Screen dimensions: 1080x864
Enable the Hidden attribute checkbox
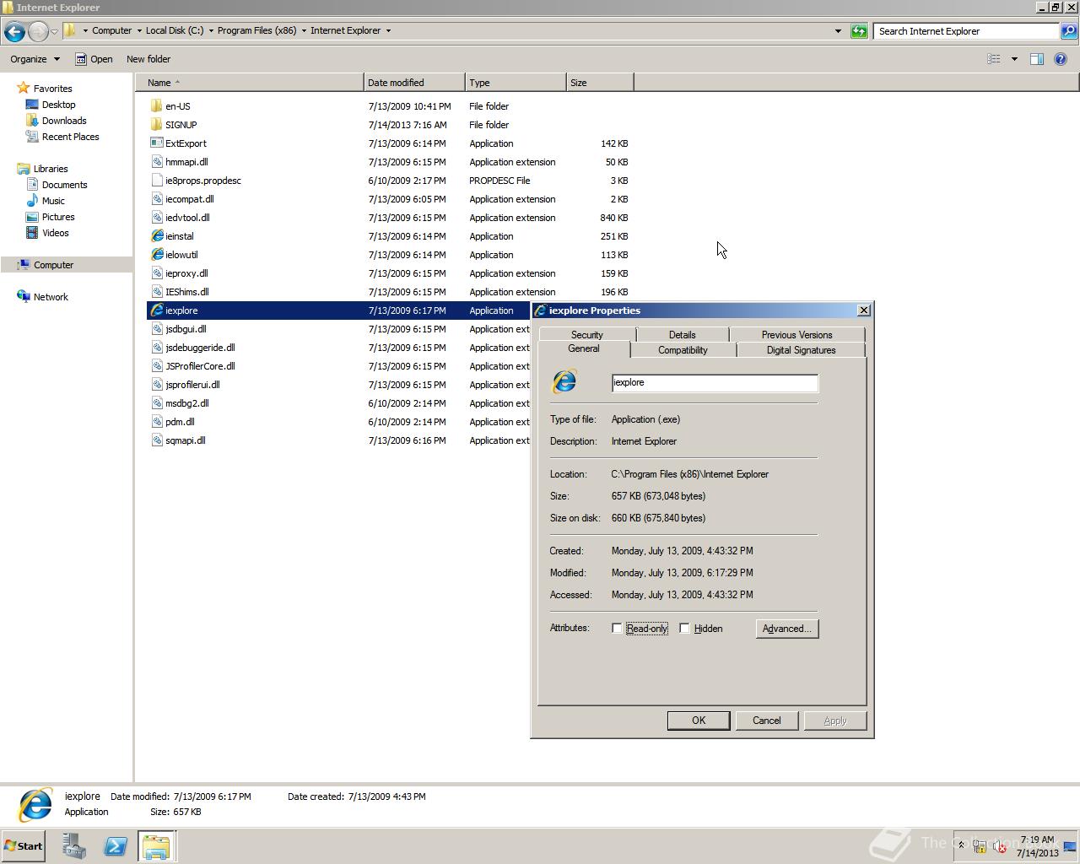(684, 629)
